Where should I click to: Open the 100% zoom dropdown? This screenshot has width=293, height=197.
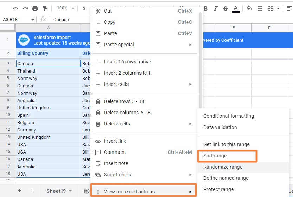click(x=66, y=8)
